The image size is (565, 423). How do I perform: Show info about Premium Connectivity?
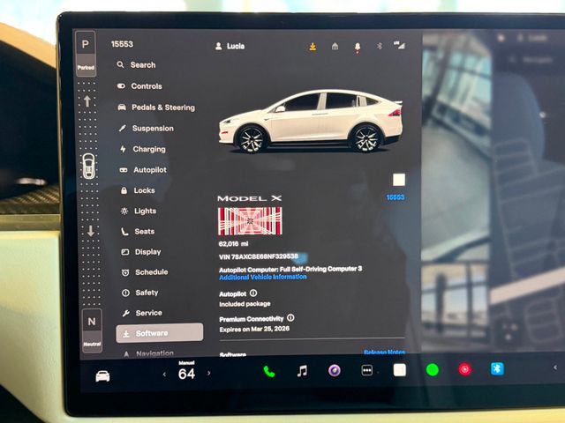290,318
